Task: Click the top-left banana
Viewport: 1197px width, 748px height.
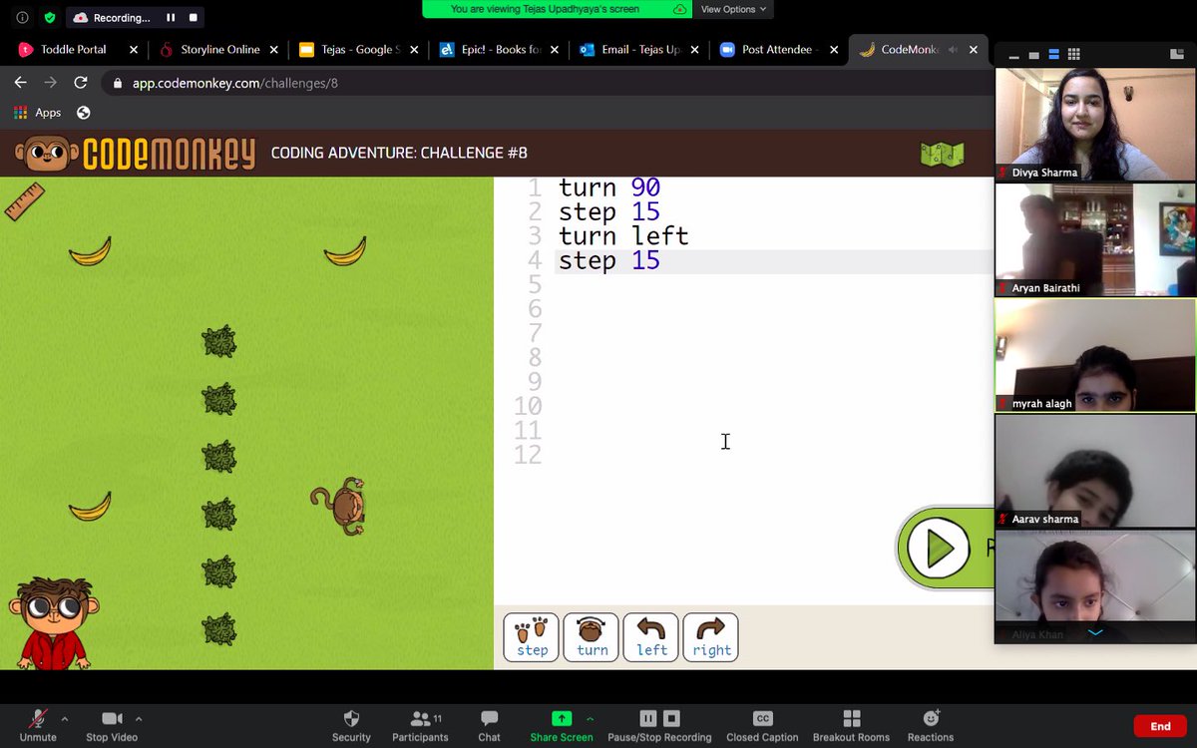Action: click(90, 251)
